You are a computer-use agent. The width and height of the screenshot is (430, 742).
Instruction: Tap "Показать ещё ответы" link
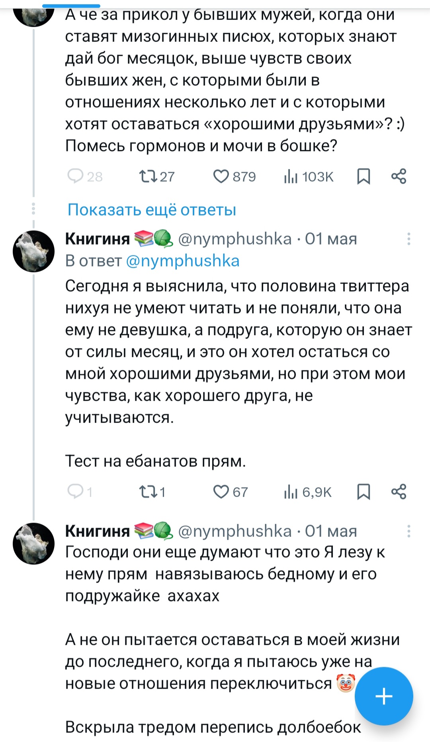pos(152,209)
